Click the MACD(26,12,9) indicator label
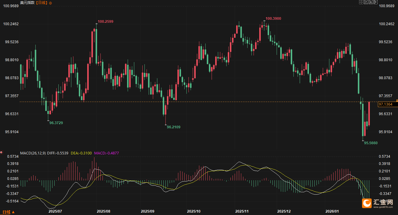 tap(33, 153)
